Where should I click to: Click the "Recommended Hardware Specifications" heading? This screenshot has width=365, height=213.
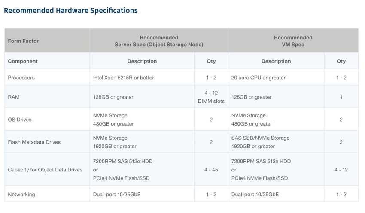click(x=71, y=11)
